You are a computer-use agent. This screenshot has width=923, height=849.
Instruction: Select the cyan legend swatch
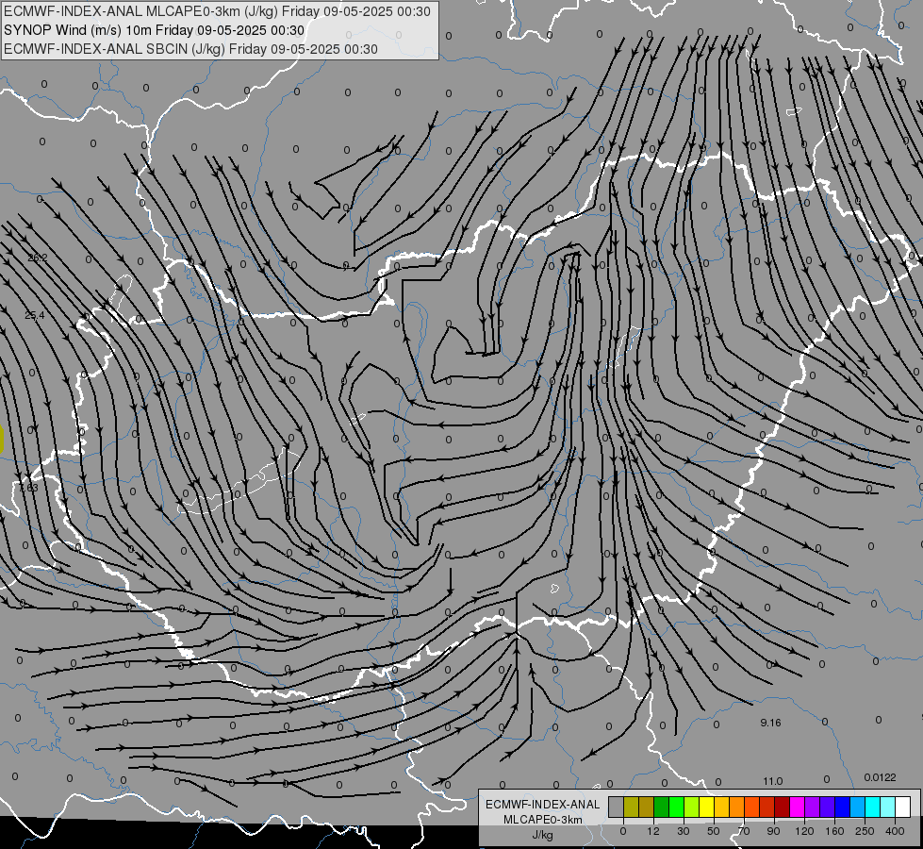coord(872,807)
